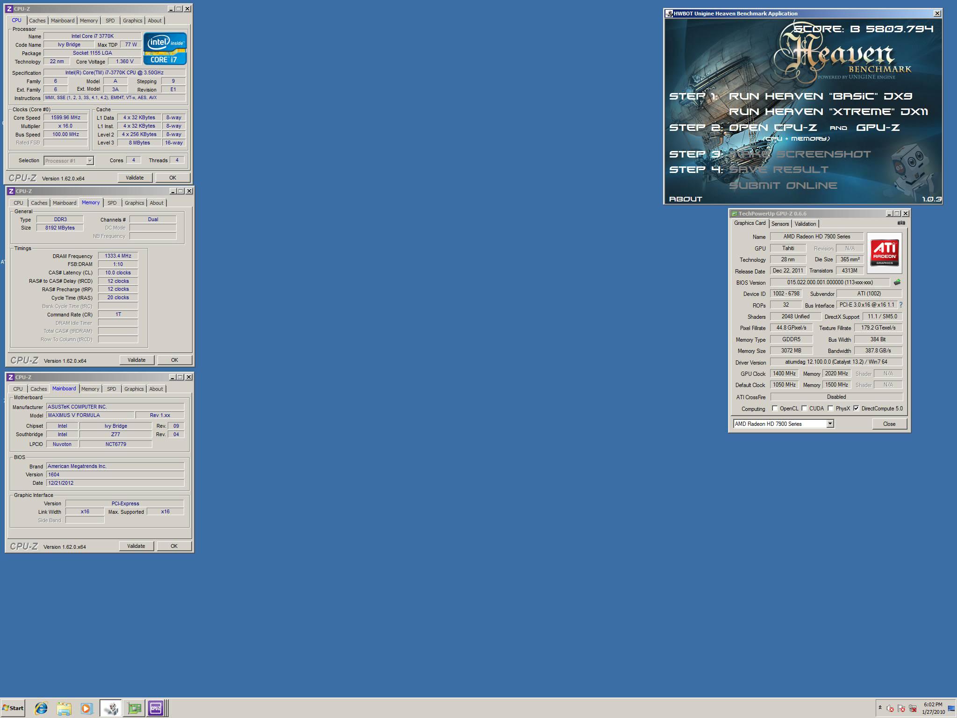Open About tab in top CPU-Z window

click(x=155, y=21)
